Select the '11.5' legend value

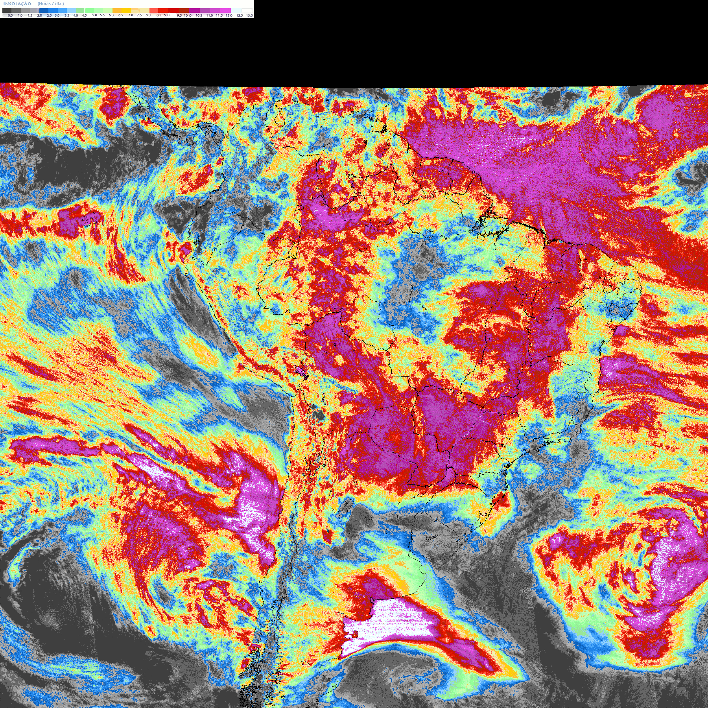click(x=219, y=15)
